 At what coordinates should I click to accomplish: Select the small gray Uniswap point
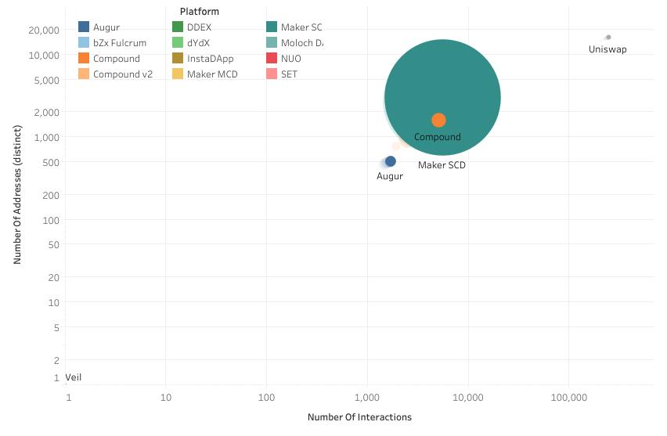608,38
